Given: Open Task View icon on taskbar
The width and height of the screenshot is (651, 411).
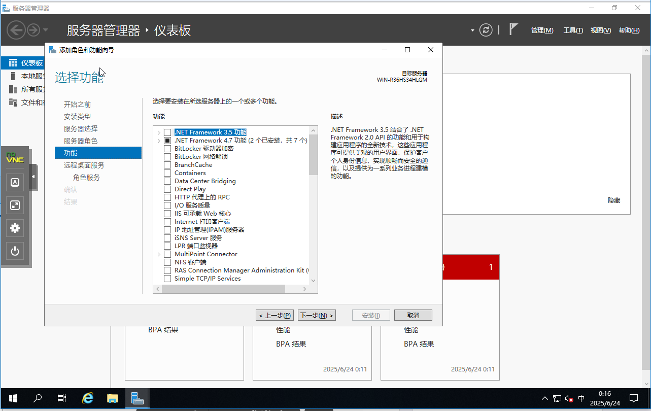Looking at the screenshot, I should click(61, 399).
